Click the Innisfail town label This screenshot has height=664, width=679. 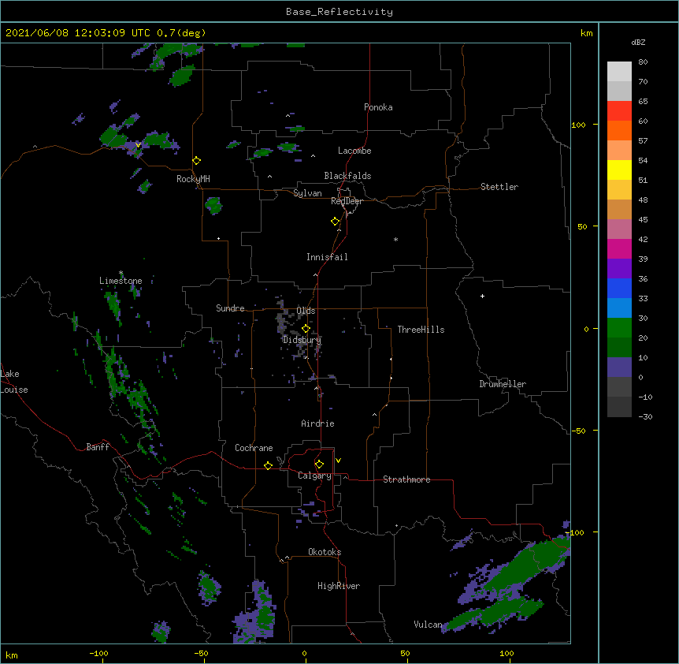(327, 257)
